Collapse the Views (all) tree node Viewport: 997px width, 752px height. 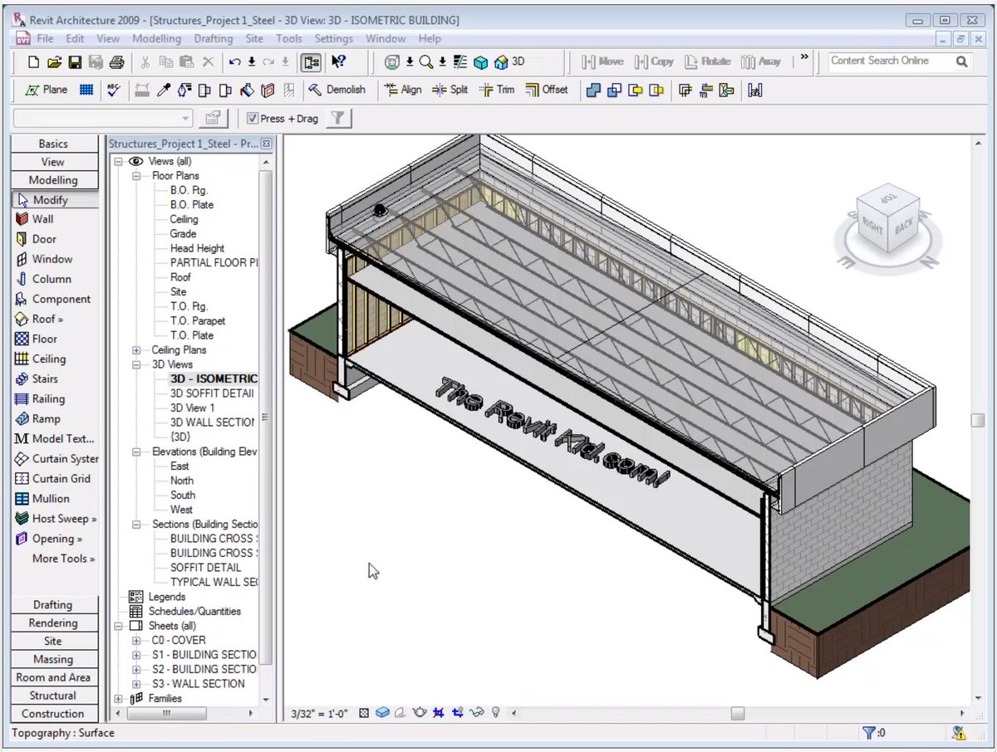tap(119, 161)
